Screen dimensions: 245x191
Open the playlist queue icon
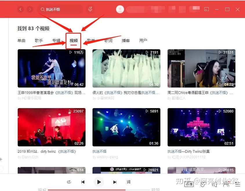coord(238,184)
